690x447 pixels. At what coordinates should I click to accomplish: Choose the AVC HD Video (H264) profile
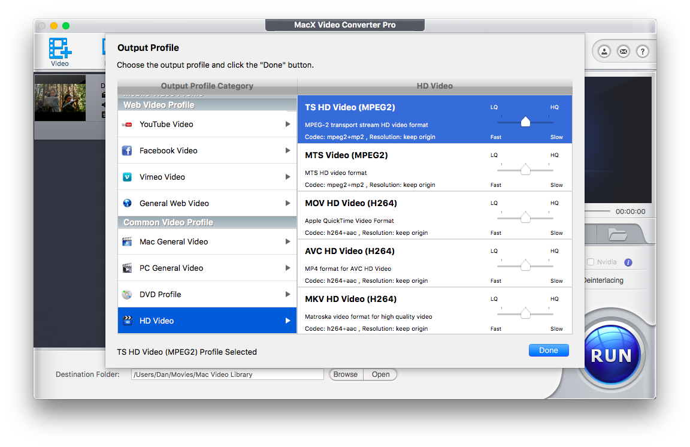(x=435, y=264)
